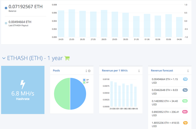Open the Pools info icon
The width and height of the screenshot is (196, 129).
86,71
